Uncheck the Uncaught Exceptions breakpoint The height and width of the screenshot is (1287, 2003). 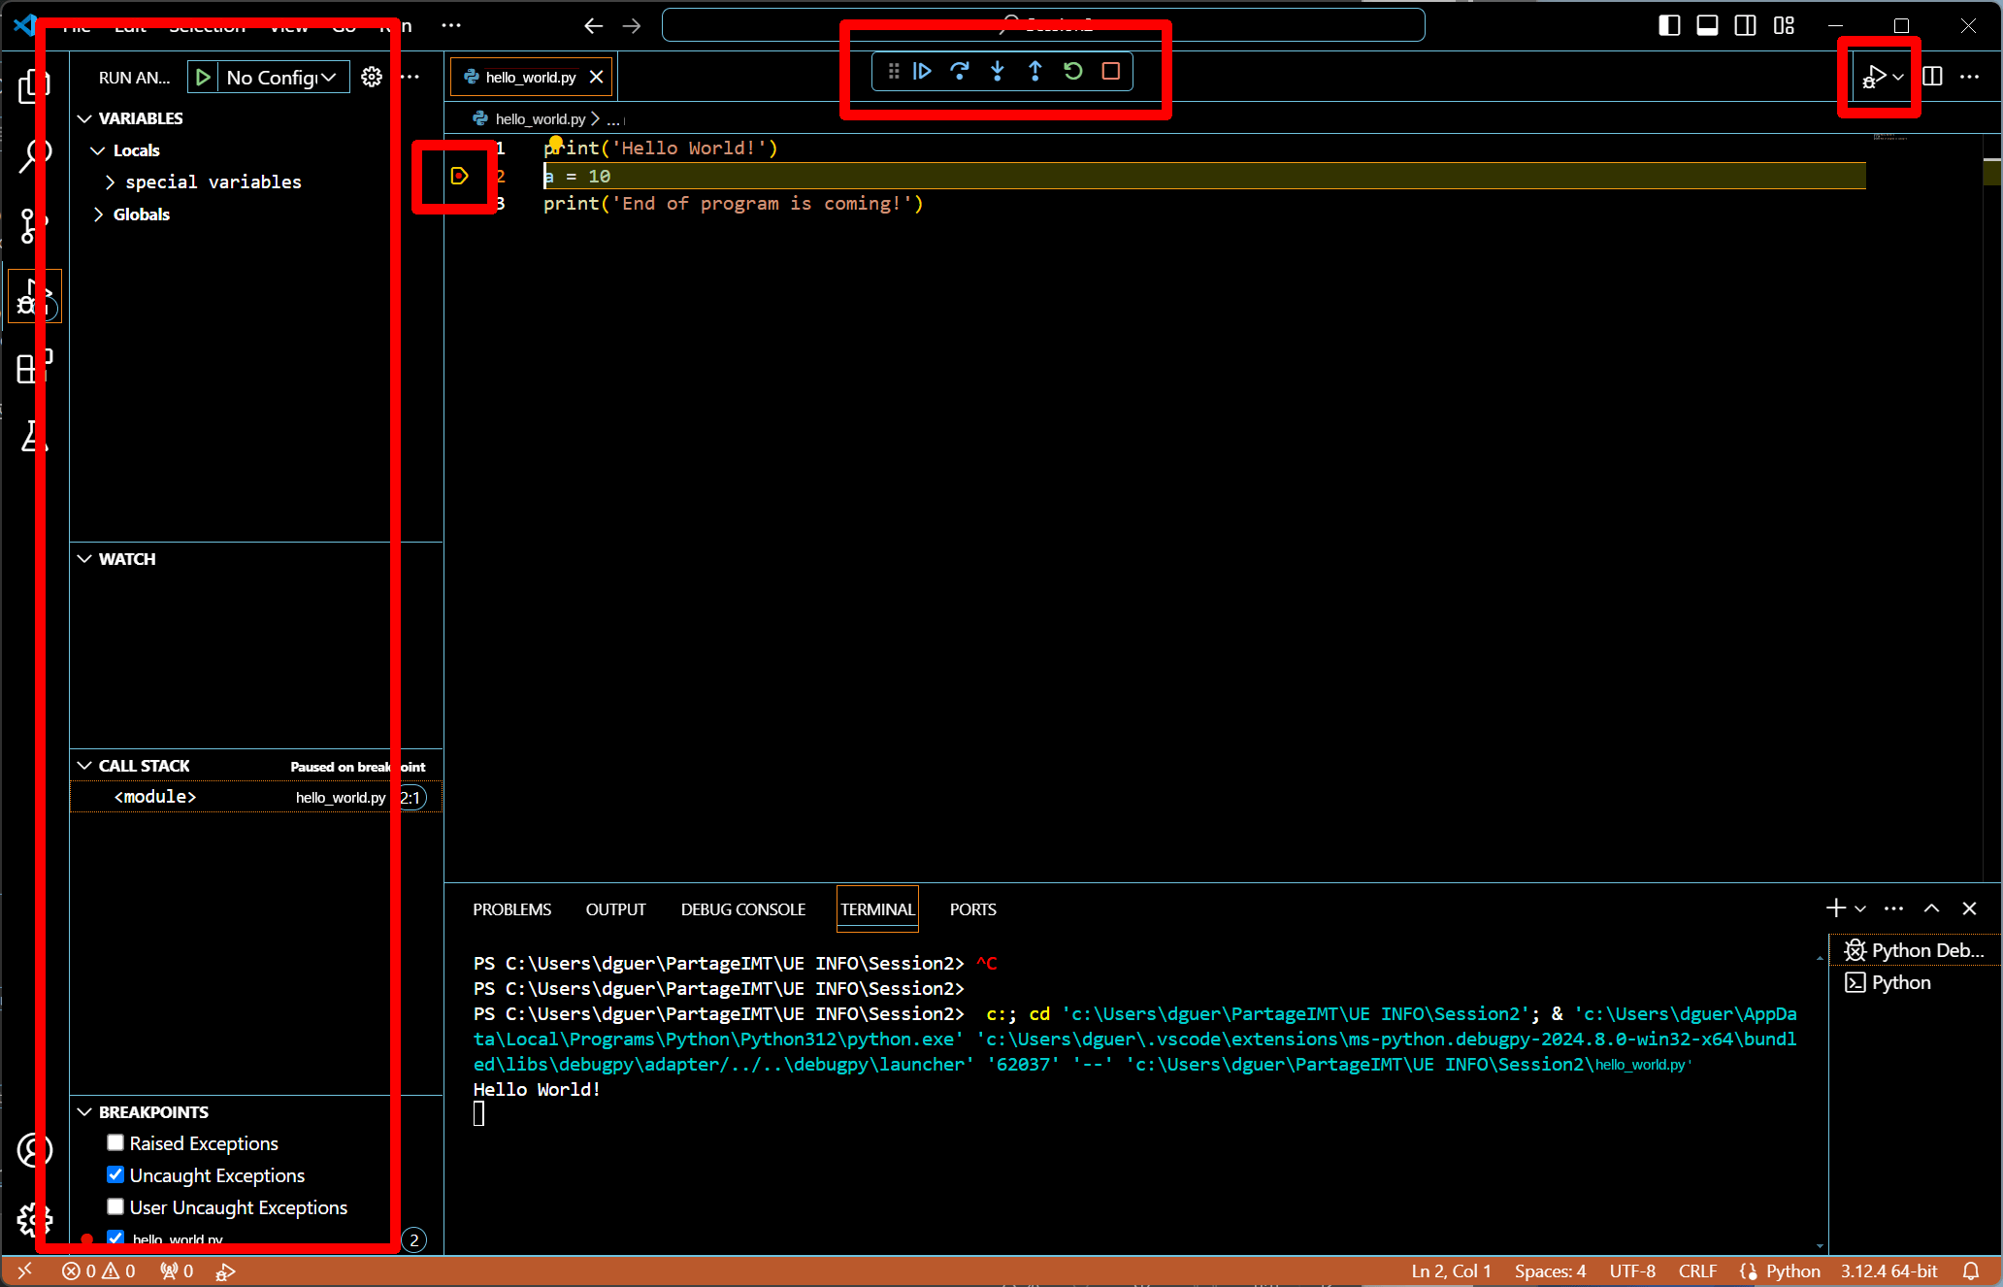[x=115, y=1174]
